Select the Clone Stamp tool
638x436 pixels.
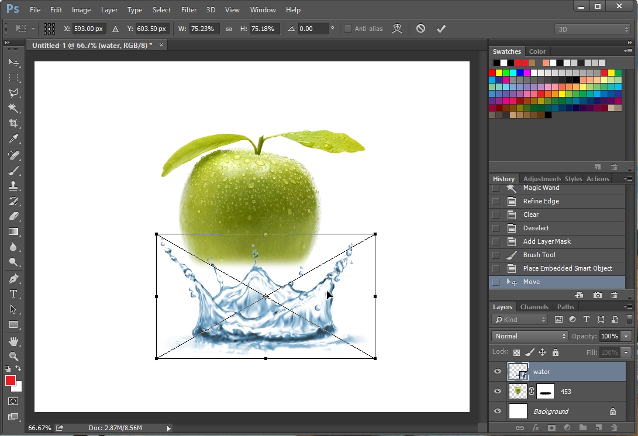(x=13, y=186)
